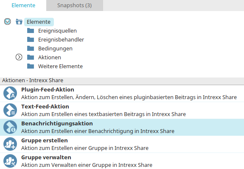Switch to the Snapshots (3) tab
Viewport: 244px width, 169px height.
click(75, 6)
